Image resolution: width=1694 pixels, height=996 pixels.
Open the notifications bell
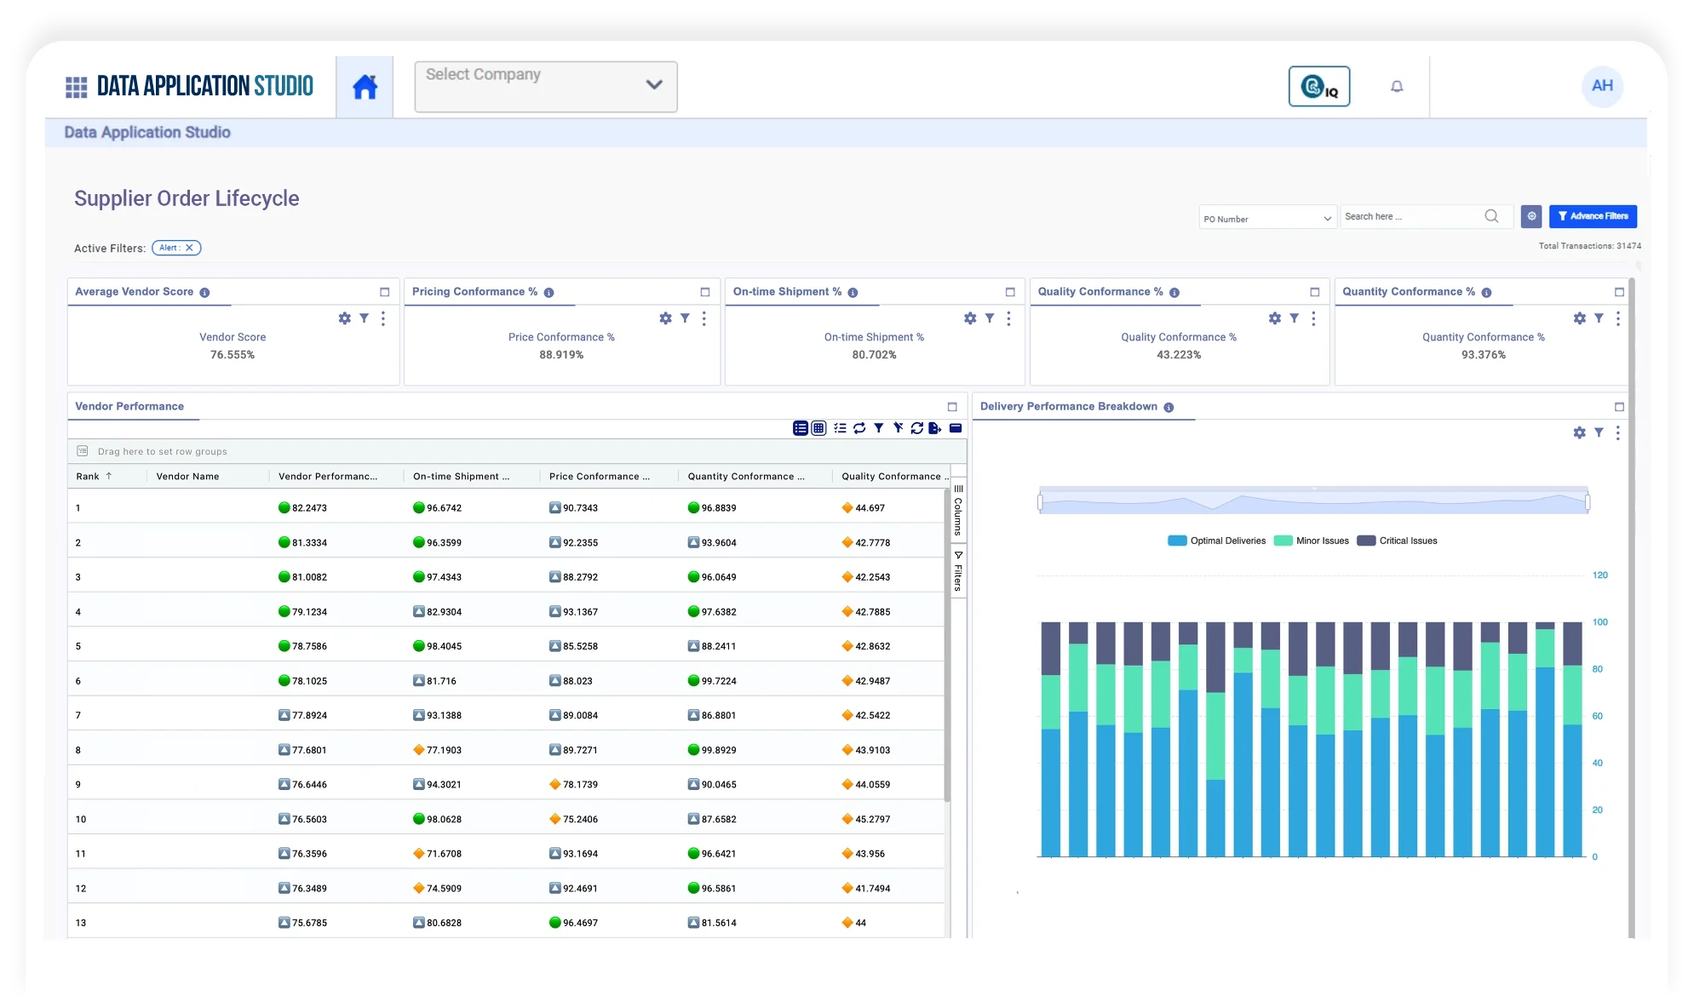click(1397, 86)
